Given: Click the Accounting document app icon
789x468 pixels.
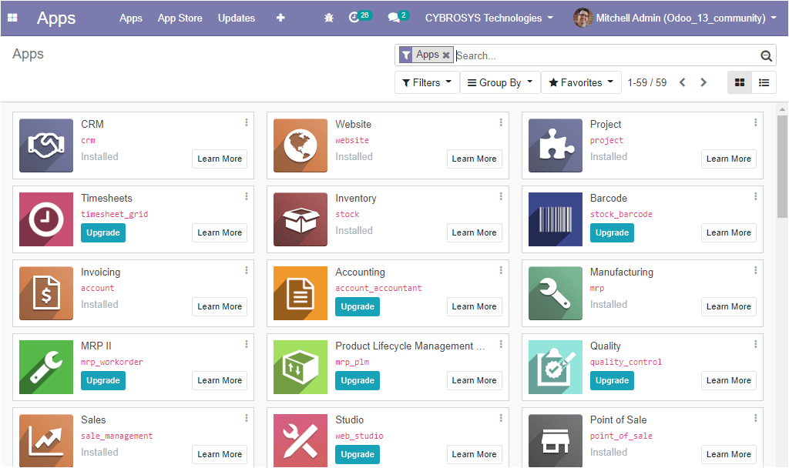Looking at the screenshot, I should (300, 293).
